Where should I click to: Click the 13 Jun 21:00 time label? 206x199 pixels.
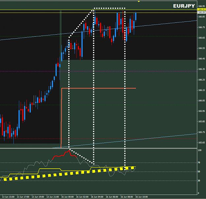(53, 197)
